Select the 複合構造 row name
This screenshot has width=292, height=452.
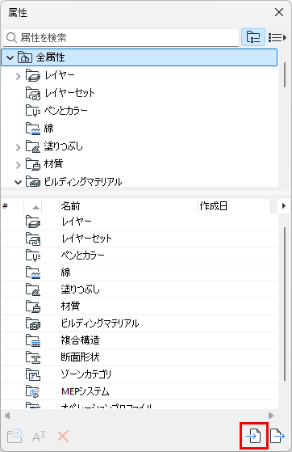[x=81, y=340]
